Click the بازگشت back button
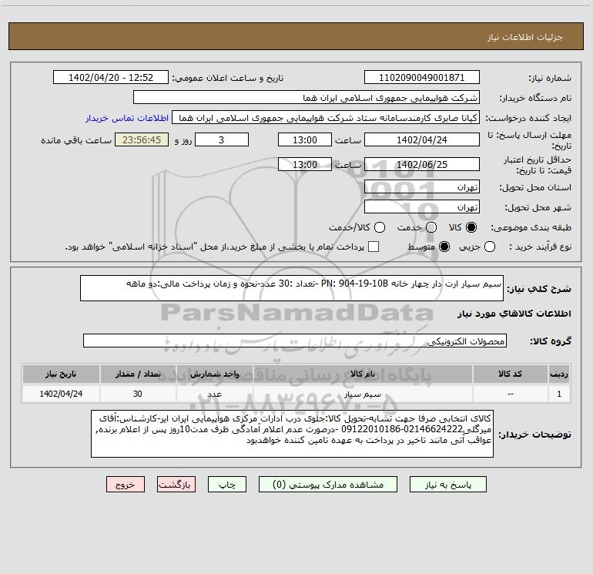Viewport: 593px width, 574px height. pos(176,485)
